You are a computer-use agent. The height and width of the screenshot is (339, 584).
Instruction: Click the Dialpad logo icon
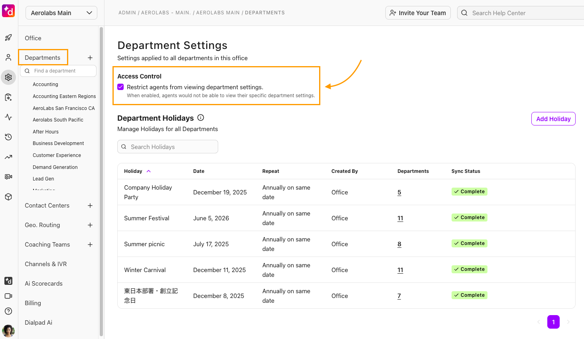click(x=8, y=11)
